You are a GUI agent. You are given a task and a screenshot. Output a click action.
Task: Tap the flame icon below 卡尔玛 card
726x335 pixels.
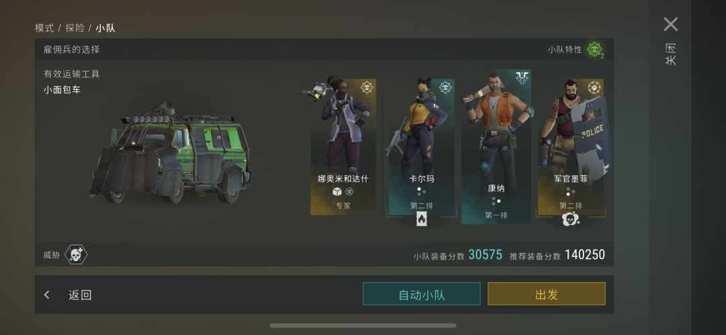tap(421, 219)
